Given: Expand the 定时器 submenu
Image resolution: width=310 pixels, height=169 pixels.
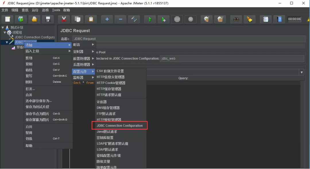Looking at the screenshot, I should (x=84, y=52).
